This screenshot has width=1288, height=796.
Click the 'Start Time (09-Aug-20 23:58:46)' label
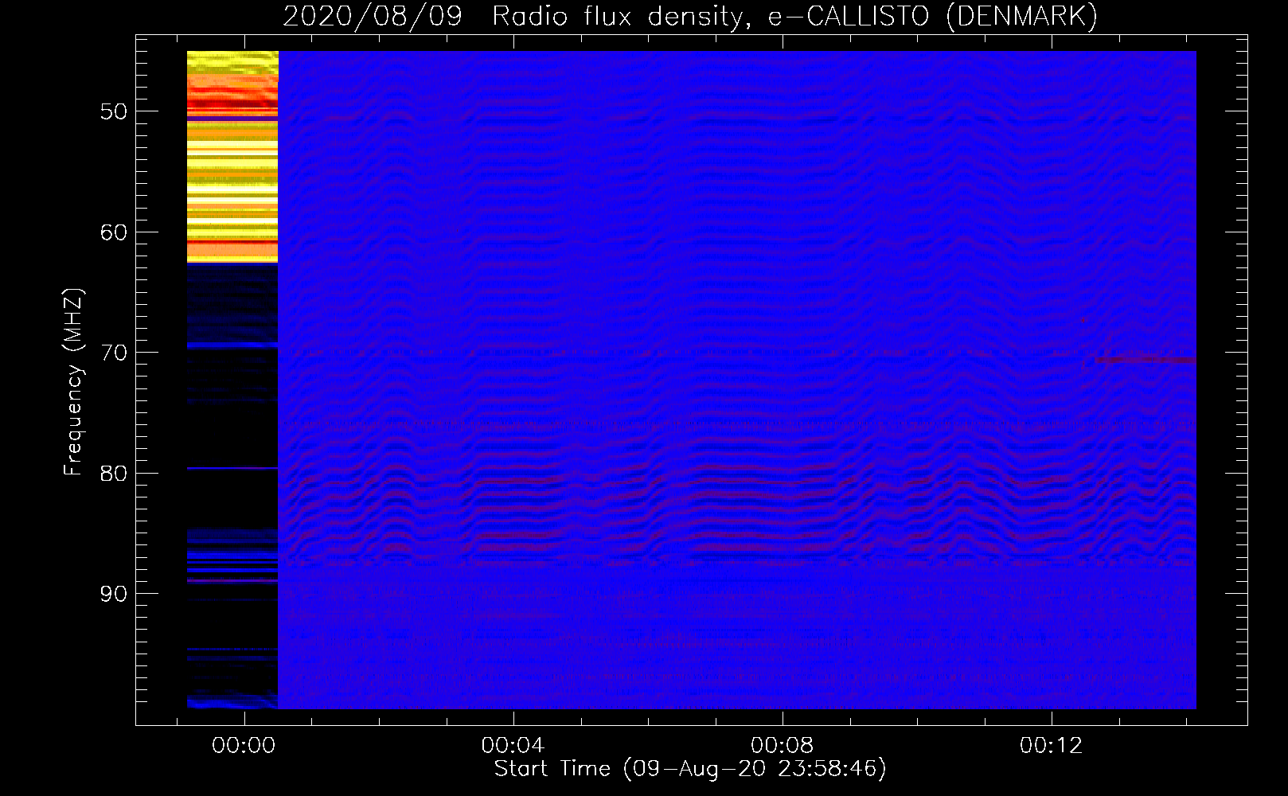tap(690, 769)
